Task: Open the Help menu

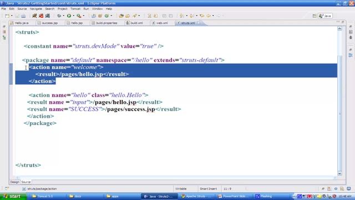Action: pyautogui.click(x=109, y=9)
